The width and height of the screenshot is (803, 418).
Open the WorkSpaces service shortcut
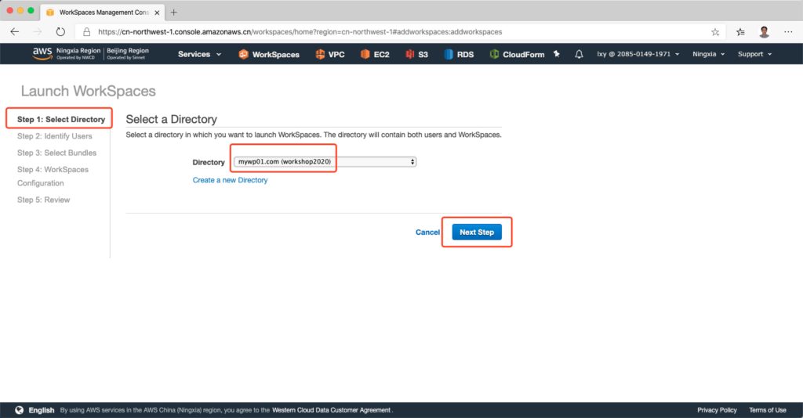(269, 54)
